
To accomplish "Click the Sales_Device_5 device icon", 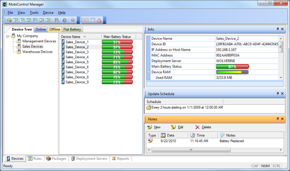I will [63, 62].
